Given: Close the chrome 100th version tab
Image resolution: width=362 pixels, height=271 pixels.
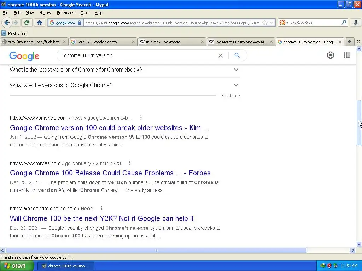Looking at the screenshot, I should coord(340,42).
